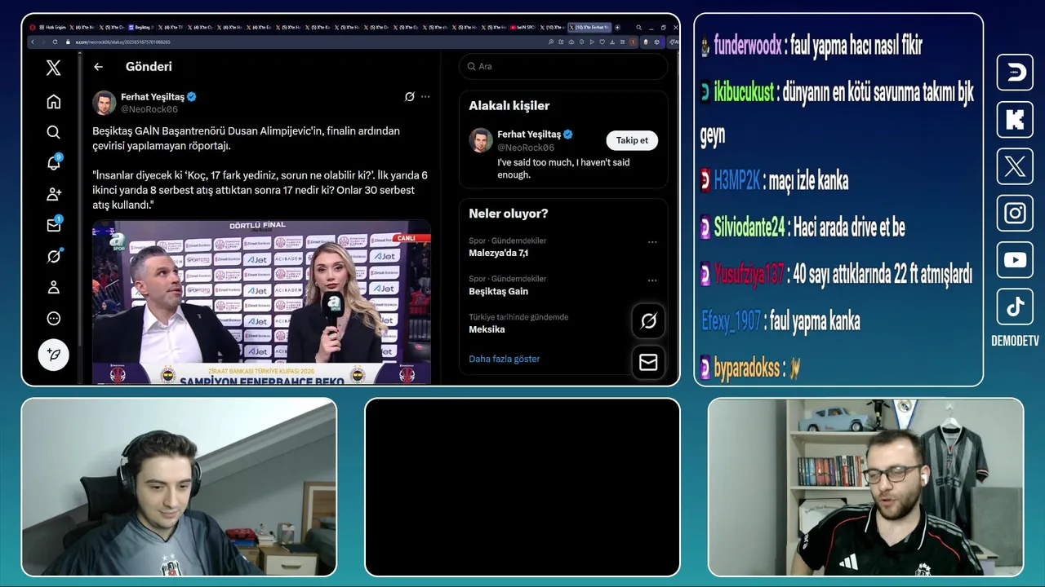
Task: Go back using the Gönderi arrow
Action: pyautogui.click(x=98, y=67)
